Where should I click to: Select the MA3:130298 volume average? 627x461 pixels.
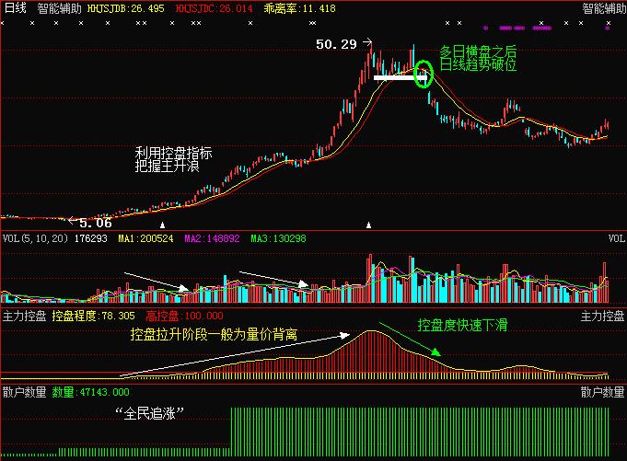pyautogui.click(x=278, y=238)
